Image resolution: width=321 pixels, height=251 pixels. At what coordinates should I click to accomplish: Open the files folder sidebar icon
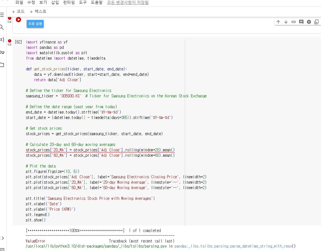2,65
